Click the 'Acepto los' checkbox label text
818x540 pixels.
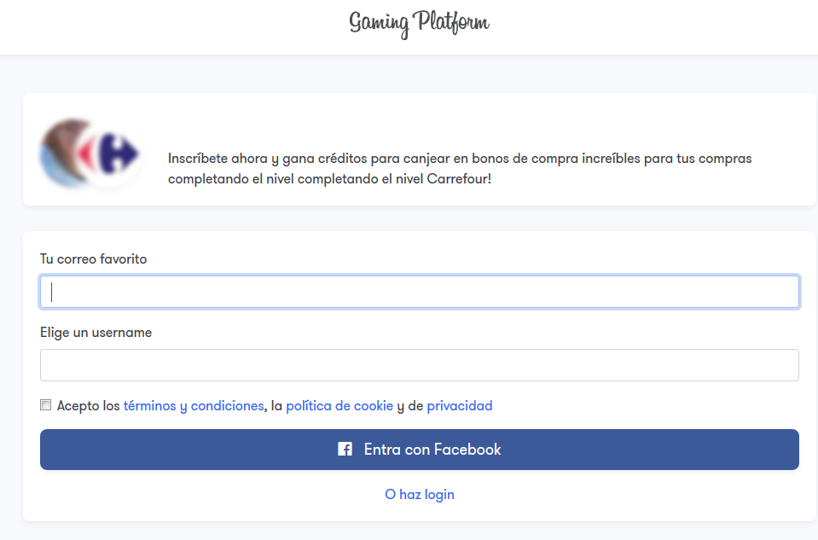pos(88,406)
